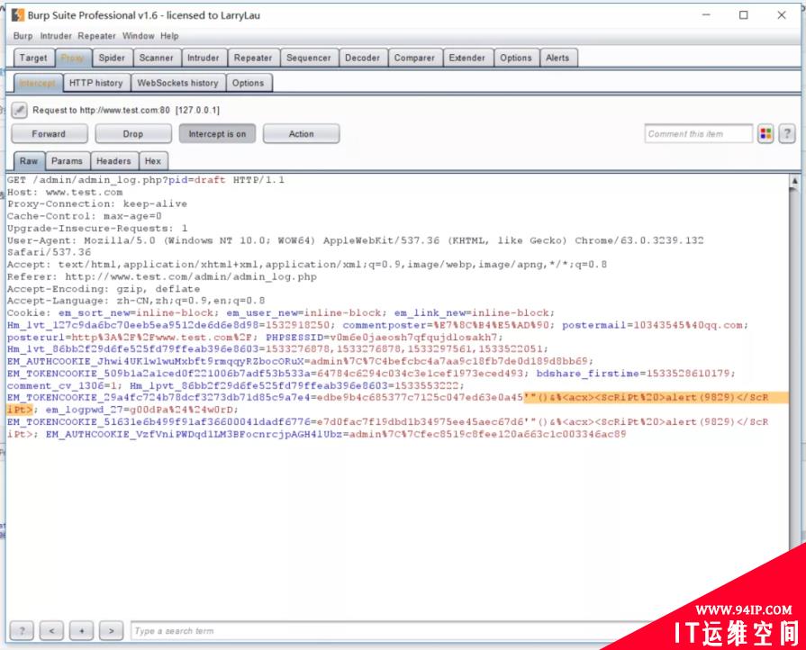806x650 pixels.
Task: Switch to the Decoder tab
Action: click(x=362, y=58)
